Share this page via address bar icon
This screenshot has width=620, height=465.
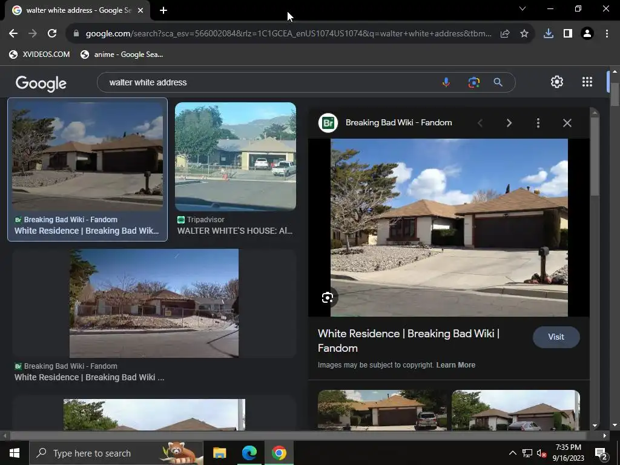click(x=505, y=34)
